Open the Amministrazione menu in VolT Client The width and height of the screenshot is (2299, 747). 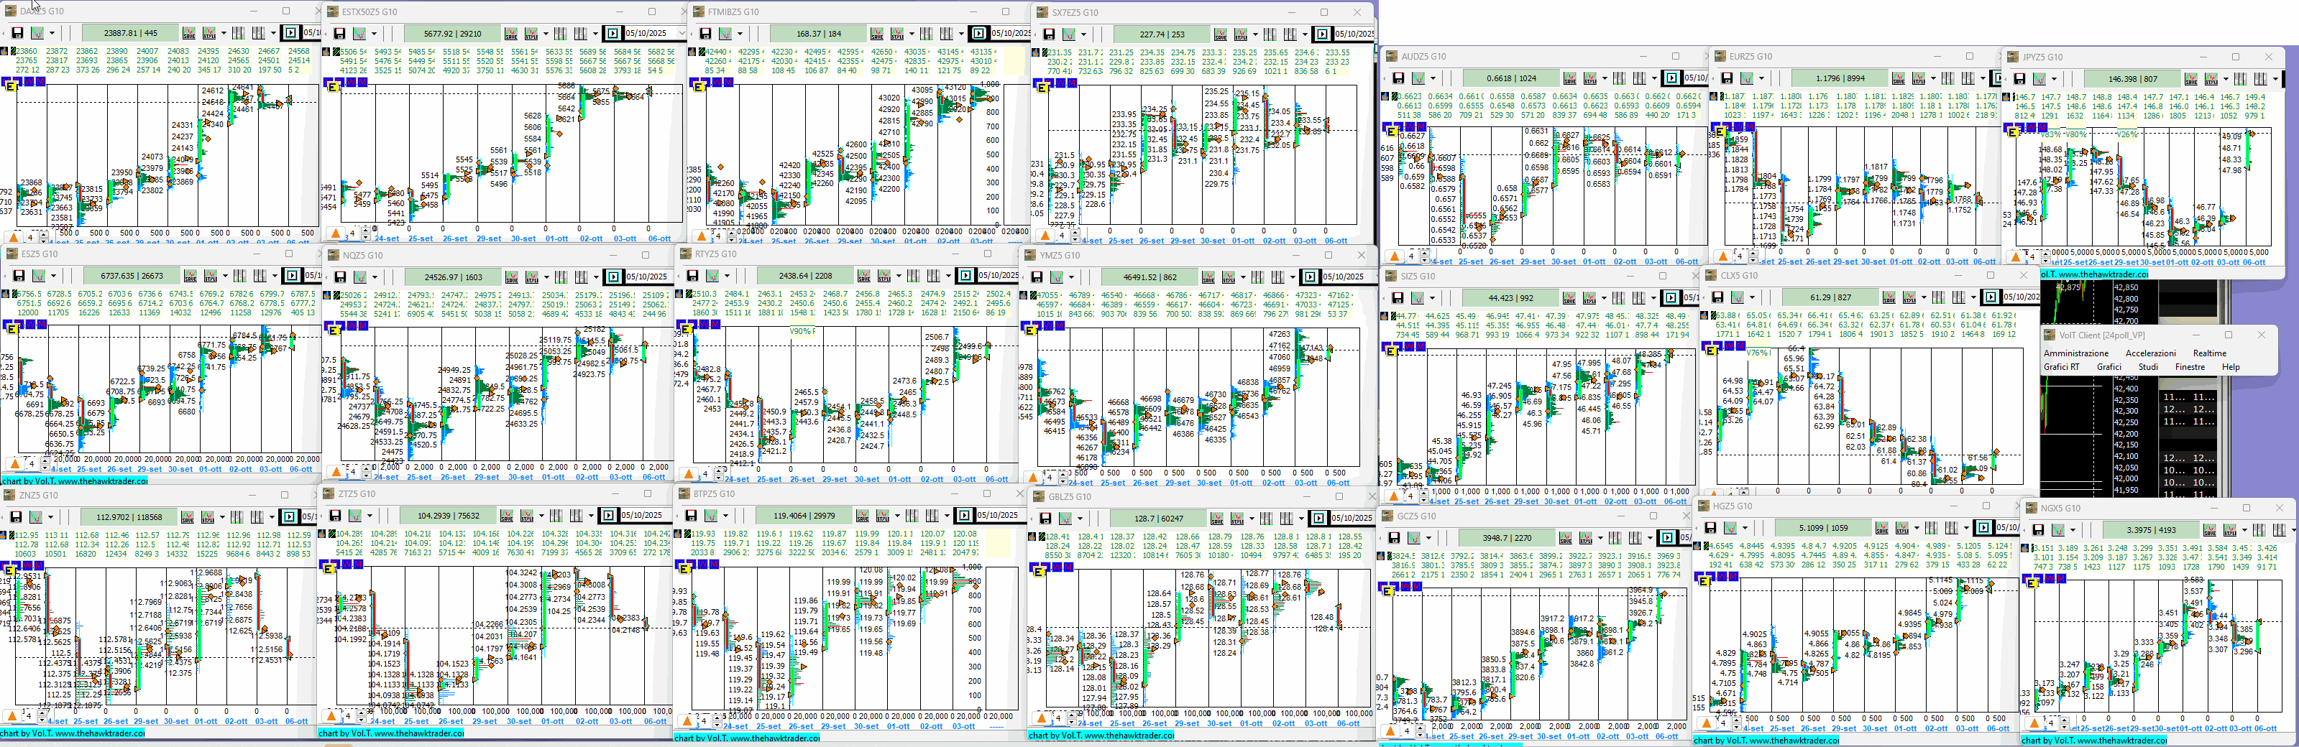(x=2075, y=353)
